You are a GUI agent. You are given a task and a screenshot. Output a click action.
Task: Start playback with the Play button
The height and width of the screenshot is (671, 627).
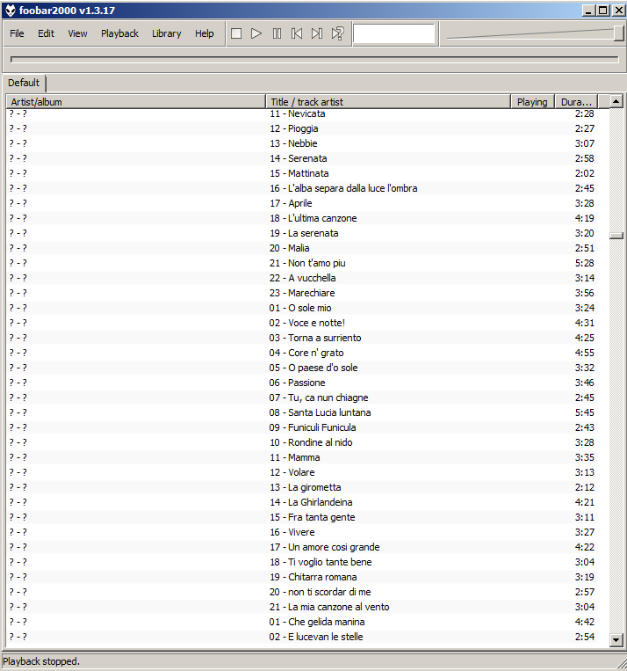point(256,33)
